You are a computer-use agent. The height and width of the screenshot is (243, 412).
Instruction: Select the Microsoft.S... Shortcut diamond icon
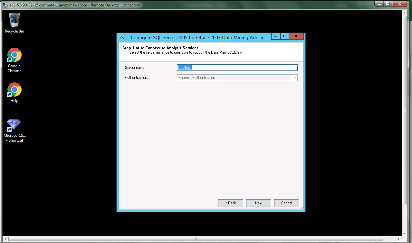[x=14, y=125]
